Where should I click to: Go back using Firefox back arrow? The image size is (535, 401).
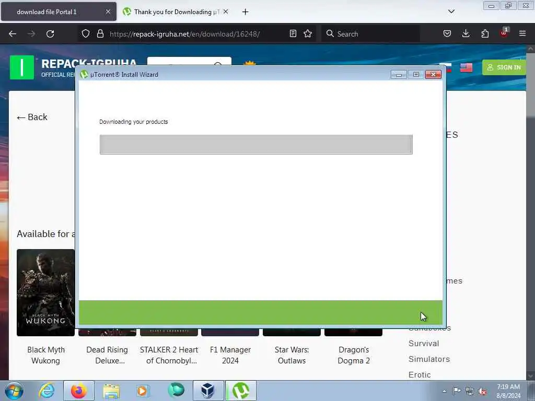tap(13, 34)
